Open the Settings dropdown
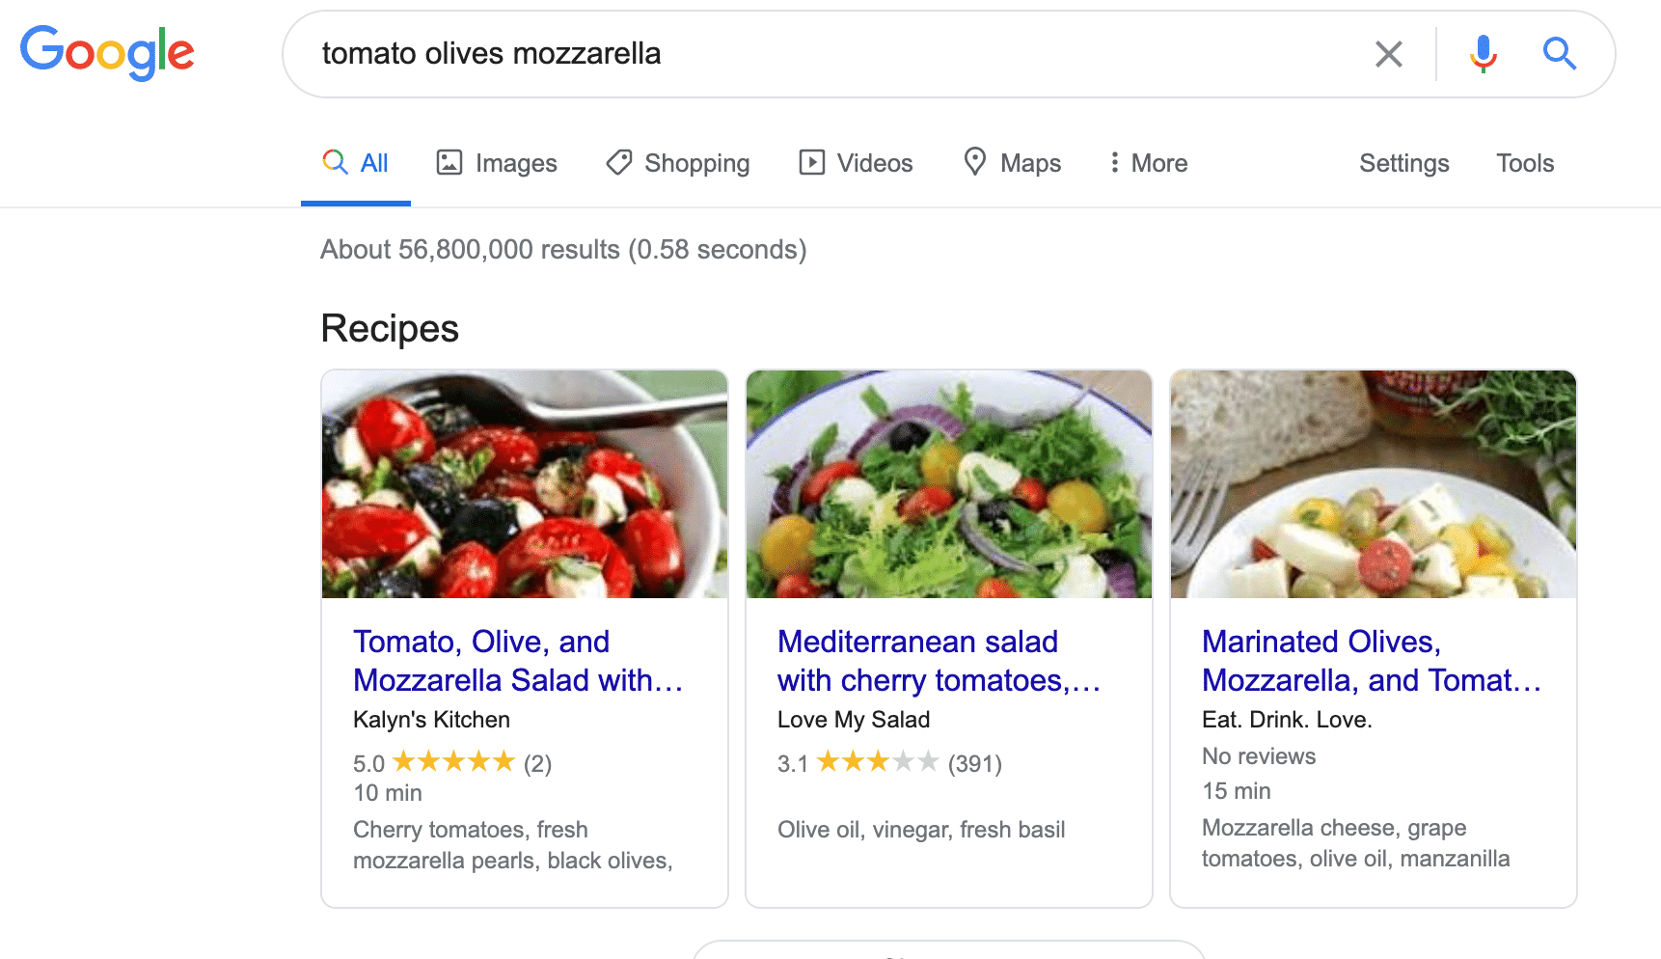This screenshot has width=1661, height=959. [x=1404, y=163]
